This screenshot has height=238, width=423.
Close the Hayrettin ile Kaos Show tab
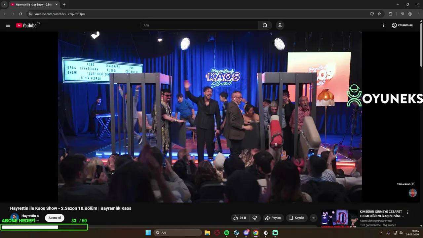(x=56, y=5)
